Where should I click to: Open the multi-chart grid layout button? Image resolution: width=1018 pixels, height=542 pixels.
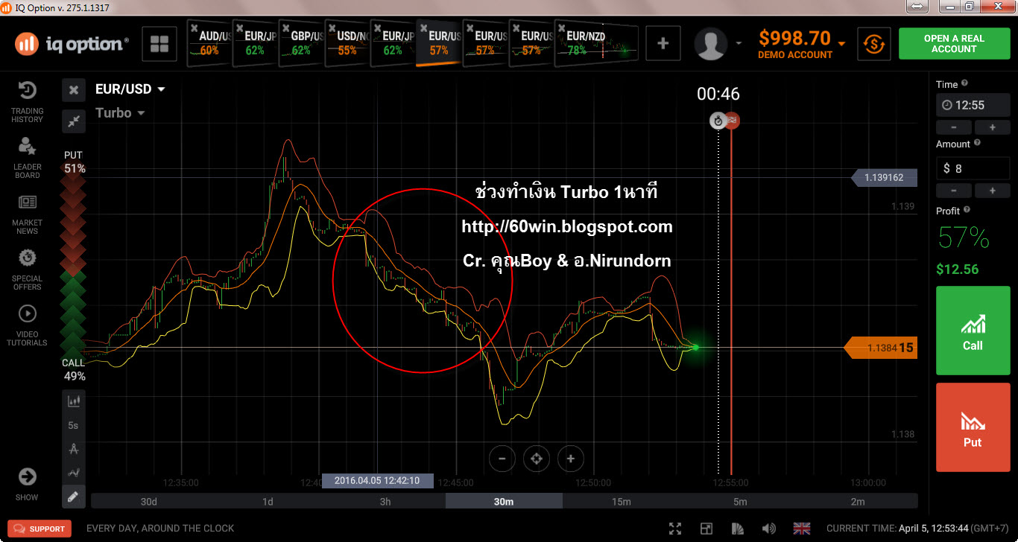coord(159,44)
